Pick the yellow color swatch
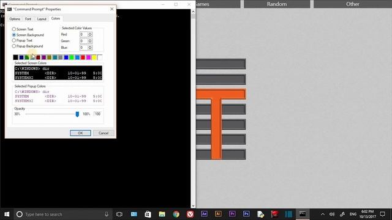Screen dimensions: 392x220 [94, 57]
